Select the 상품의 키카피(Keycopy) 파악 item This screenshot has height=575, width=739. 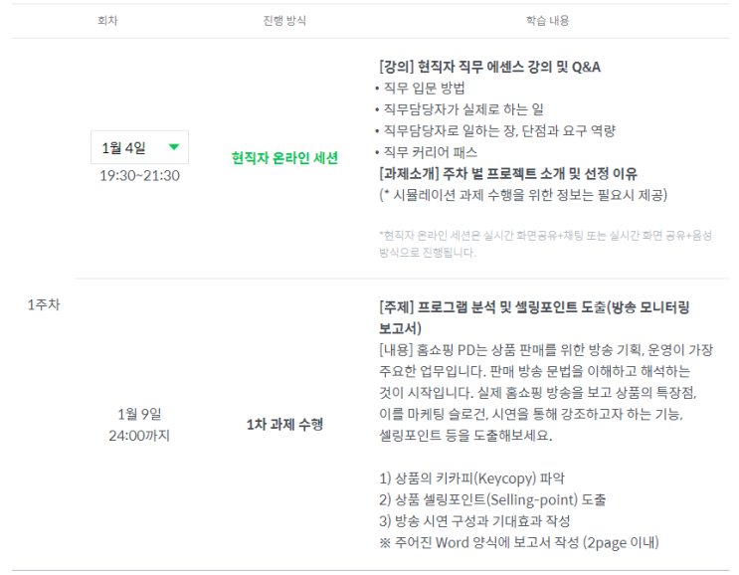465,479
